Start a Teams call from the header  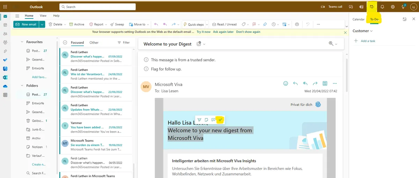tap(331, 7)
